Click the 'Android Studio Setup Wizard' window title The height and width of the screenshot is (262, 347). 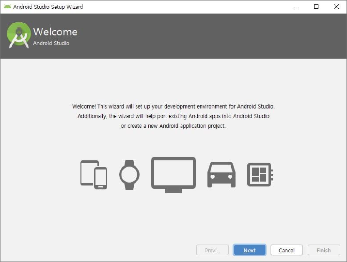pyautogui.click(x=48, y=7)
